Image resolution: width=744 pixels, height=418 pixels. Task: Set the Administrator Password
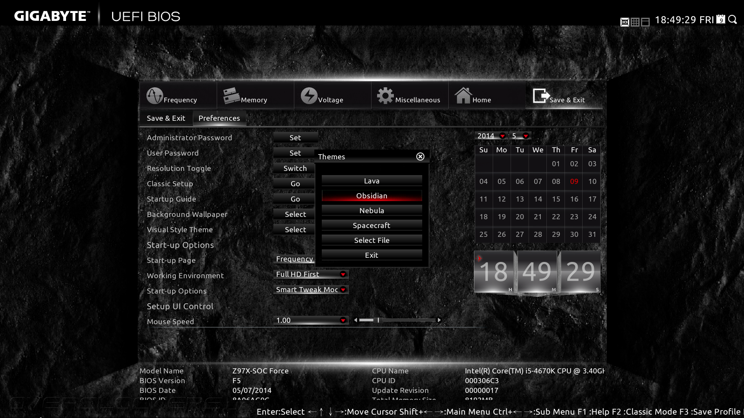295,137
